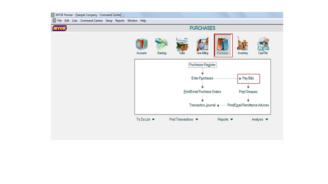Open the Sales command centre icon
This screenshot has width=328, height=184.
(x=182, y=46)
